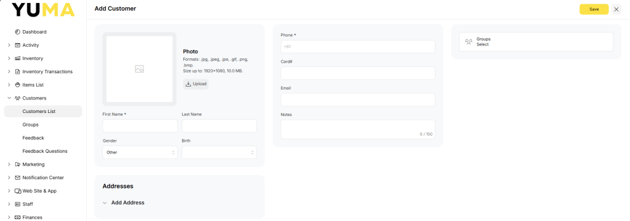Expand the Activity menu chevron
Viewport: 630px width, 221px height.
9,45
